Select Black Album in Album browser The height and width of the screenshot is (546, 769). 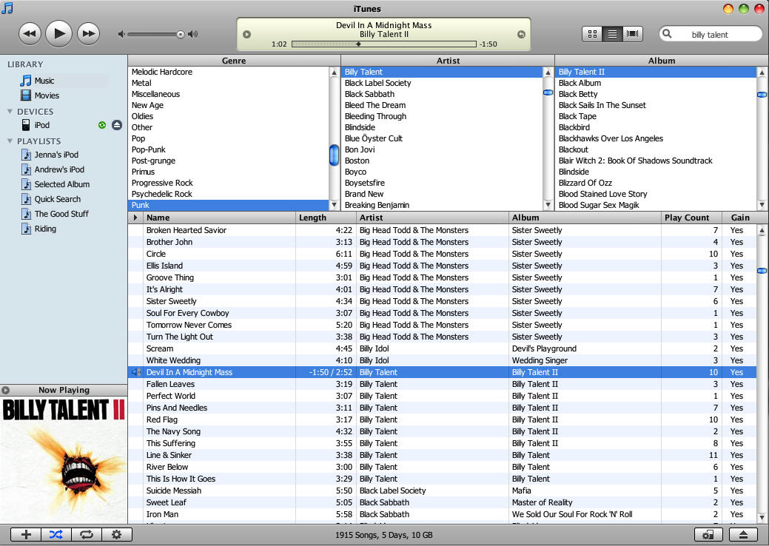click(x=656, y=83)
